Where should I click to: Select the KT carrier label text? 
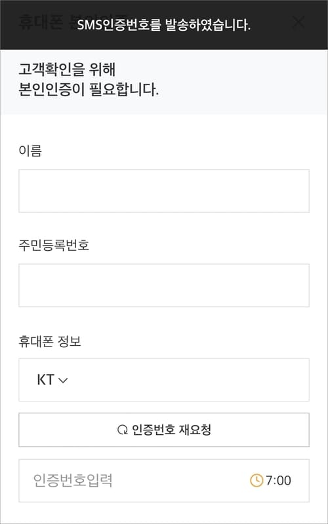[x=45, y=380]
